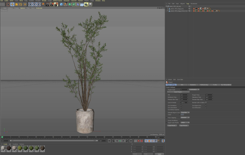Click Apply in Coordinates panel
This screenshot has width=245, height=155.
point(159,154)
